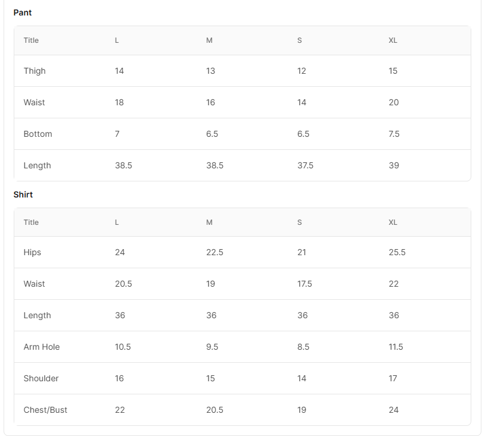485x436 pixels.
Task: Click the Shirt section heading
Action: coord(23,195)
